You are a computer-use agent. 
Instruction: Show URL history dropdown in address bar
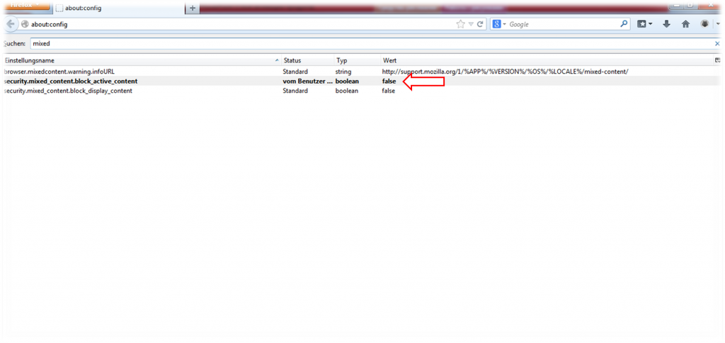[x=470, y=24]
